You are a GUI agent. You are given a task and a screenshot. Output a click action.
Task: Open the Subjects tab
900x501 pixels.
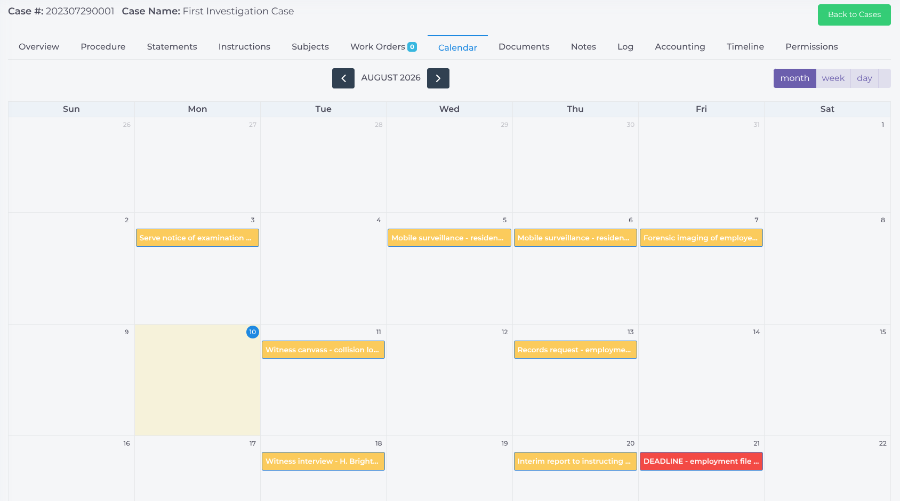[x=310, y=47]
